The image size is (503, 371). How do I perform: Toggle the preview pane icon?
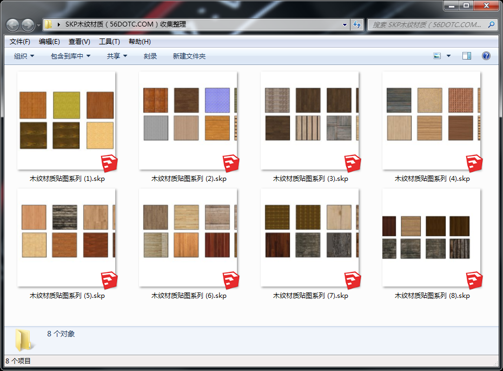coord(467,56)
